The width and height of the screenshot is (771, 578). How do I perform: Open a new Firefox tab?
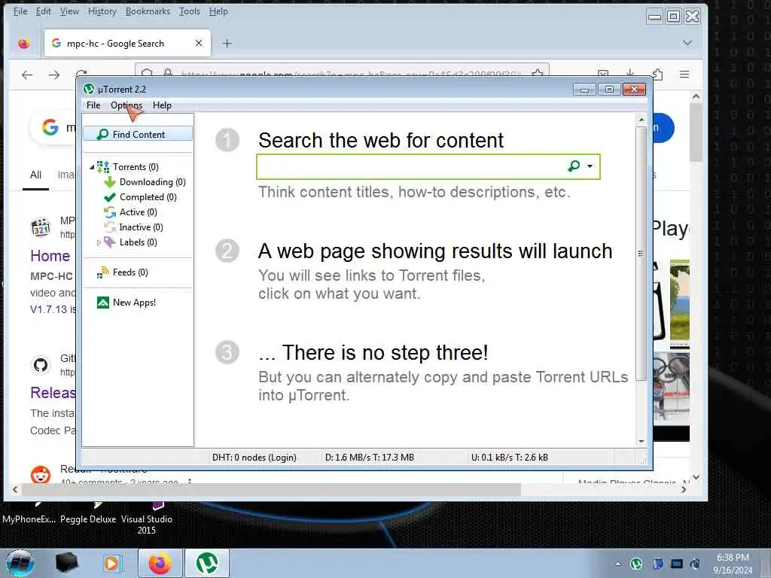point(227,43)
